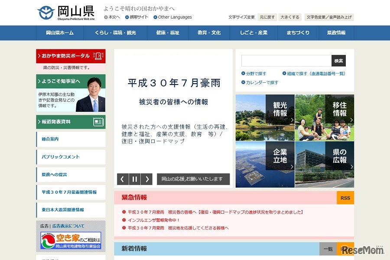The width and height of the screenshot is (390, 260).
Task: Click inside the search input field
Action: 286,61
